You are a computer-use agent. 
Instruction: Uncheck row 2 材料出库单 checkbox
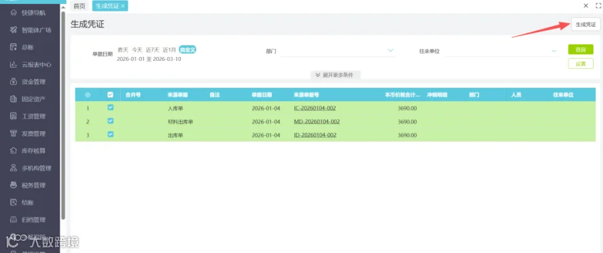pyautogui.click(x=111, y=121)
